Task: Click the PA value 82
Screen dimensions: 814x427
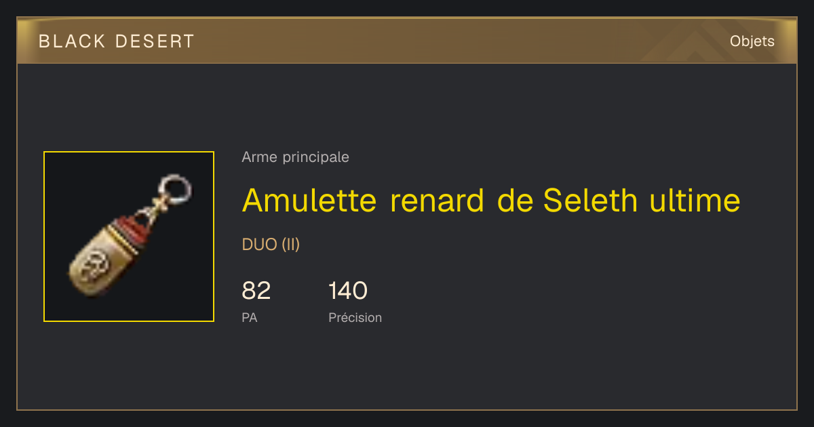Action: click(256, 291)
